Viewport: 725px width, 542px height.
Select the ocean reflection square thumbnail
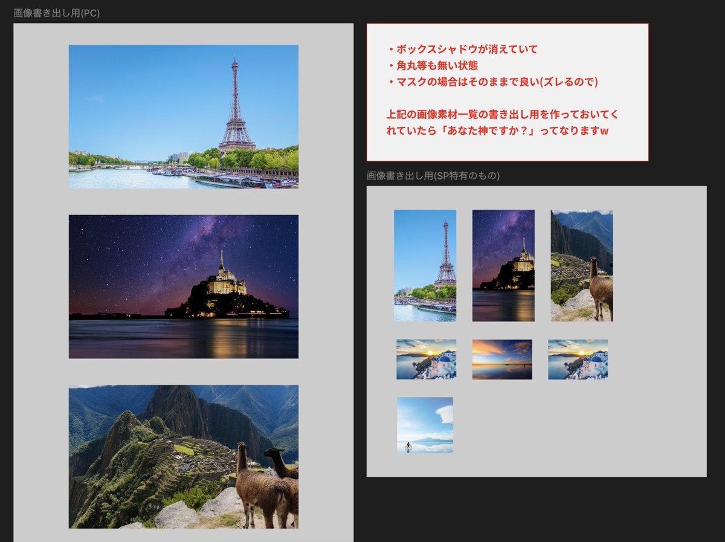click(x=502, y=360)
